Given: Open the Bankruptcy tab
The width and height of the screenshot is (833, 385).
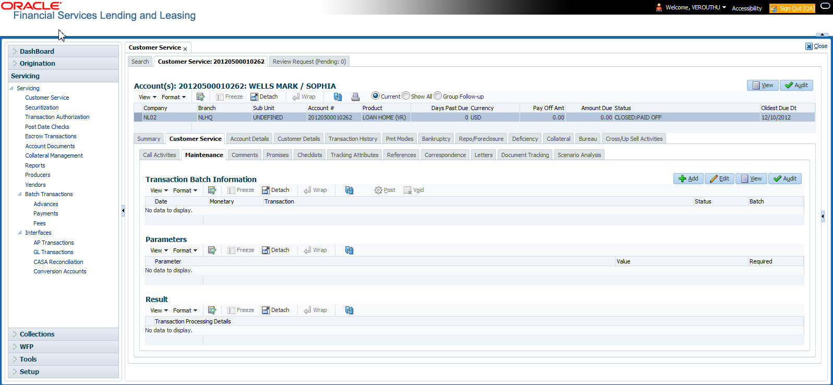Looking at the screenshot, I should tap(436, 139).
